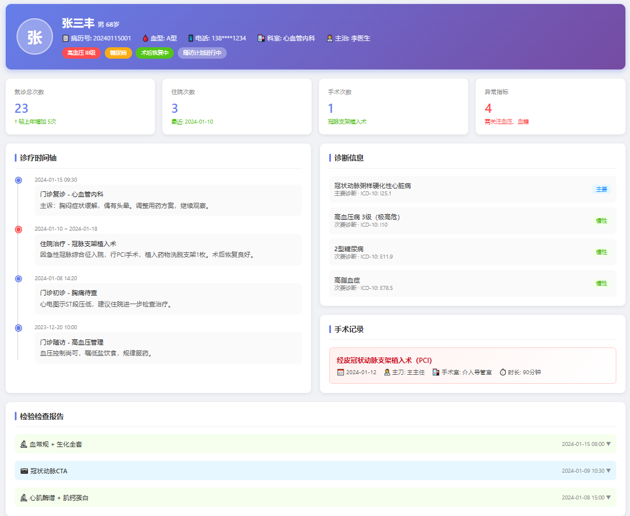Click the phone icon beside 电话
The height and width of the screenshot is (516, 630).
point(191,38)
